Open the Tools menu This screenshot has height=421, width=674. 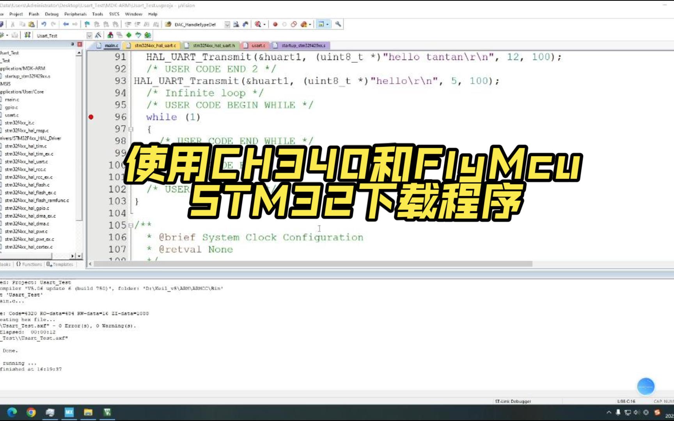98,14
